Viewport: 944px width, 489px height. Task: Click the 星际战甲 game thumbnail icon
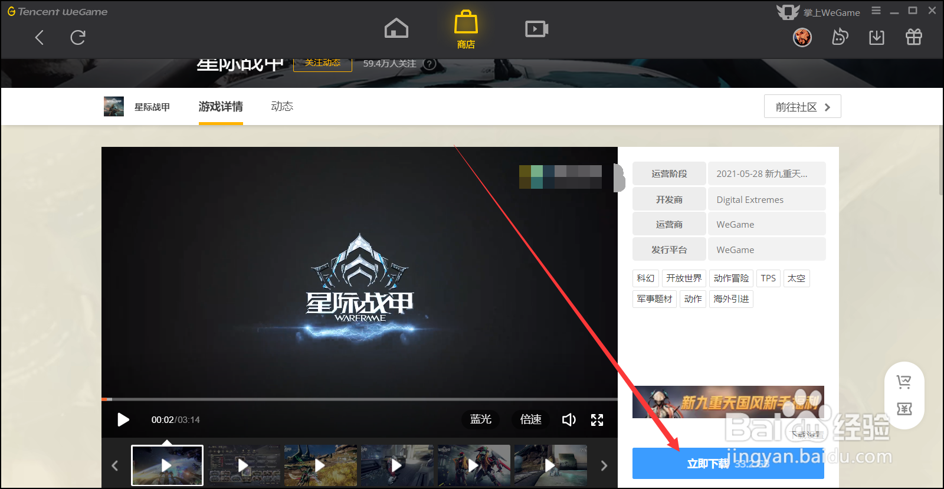click(x=114, y=106)
